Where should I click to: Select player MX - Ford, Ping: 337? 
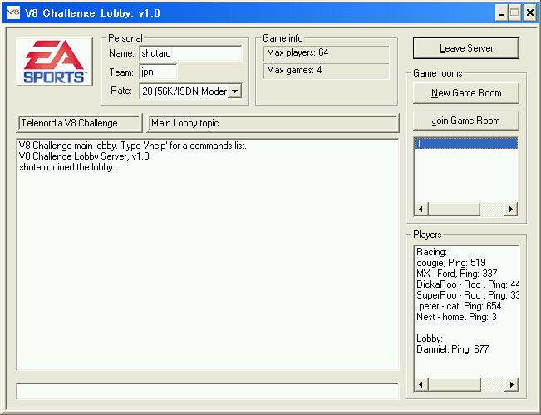456,274
